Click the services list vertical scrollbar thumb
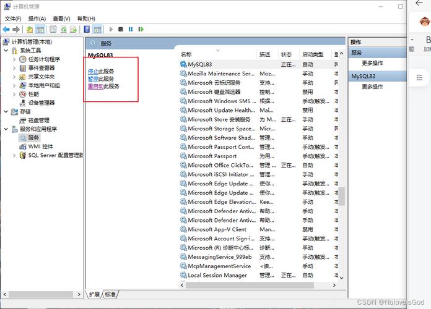 (x=342, y=196)
